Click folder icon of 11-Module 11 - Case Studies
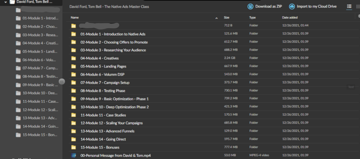This screenshot has width=360, height=159. tap(74, 115)
